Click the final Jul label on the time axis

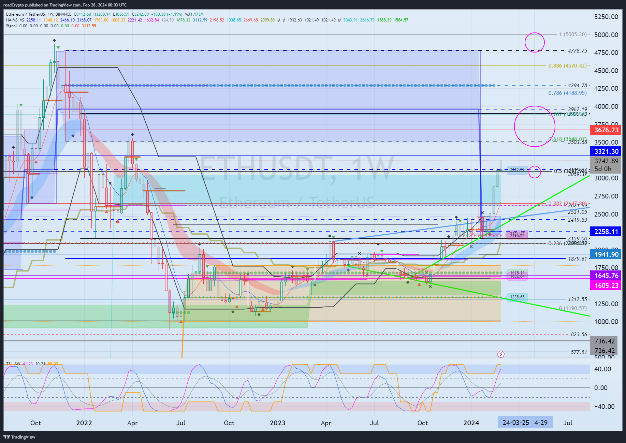pyautogui.click(x=568, y=423)
